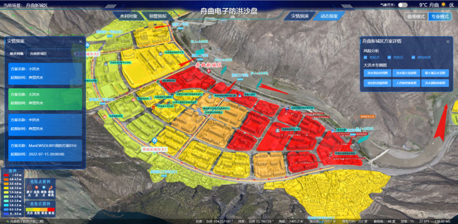This screenshot has height=224, width=458.
Task: Click the blue 避险点 legend pin icon
Action: [x=45, y=188]
